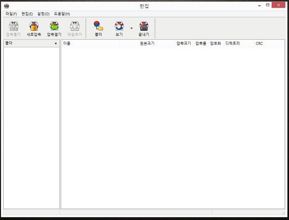Close the 폴더 side panel
Screen dimensions: 289x220
56,43
